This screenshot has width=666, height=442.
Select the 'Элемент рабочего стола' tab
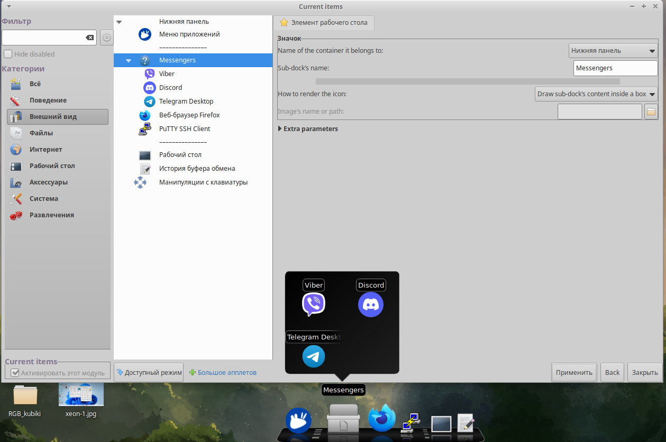pos(324,23)
